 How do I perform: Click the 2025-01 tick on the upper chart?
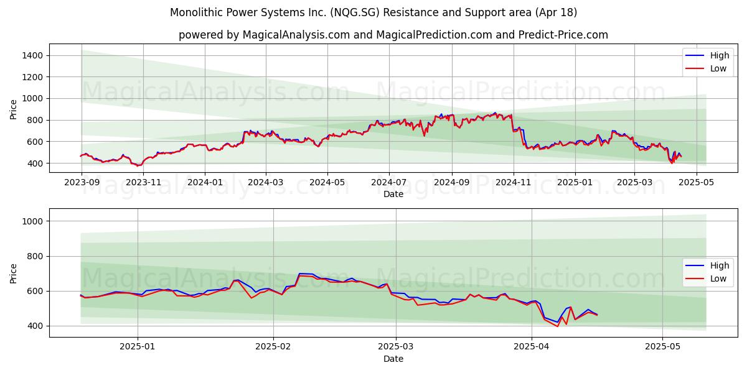pyautogui.click(x=575, y=182)
